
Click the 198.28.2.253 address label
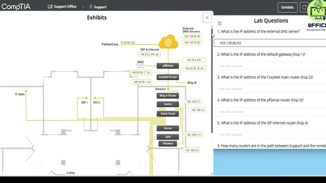[194, 60]
